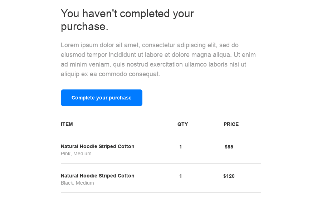Click the "Complete your purchase" button
The height and width of the screenshot is (200, 322).
tap(102, 98)
